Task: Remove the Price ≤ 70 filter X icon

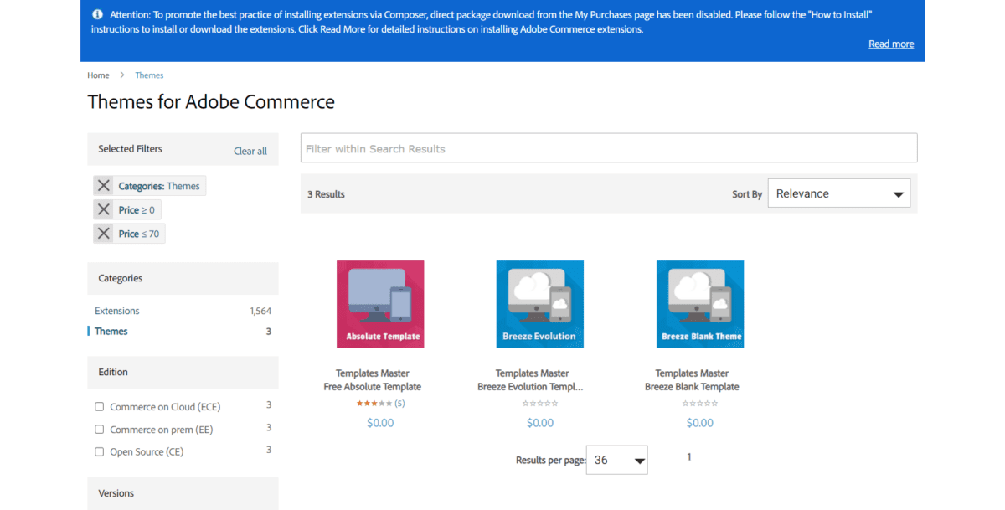Action: 104,234
